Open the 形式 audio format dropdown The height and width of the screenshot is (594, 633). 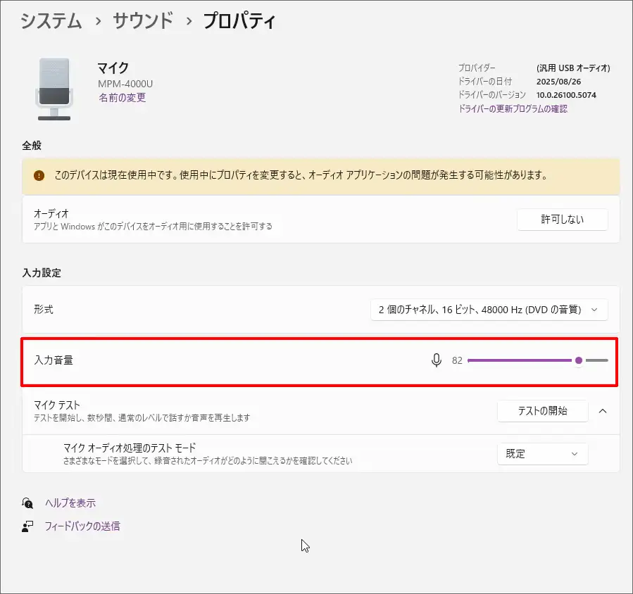pyautogui.click(x=489, y=310)
